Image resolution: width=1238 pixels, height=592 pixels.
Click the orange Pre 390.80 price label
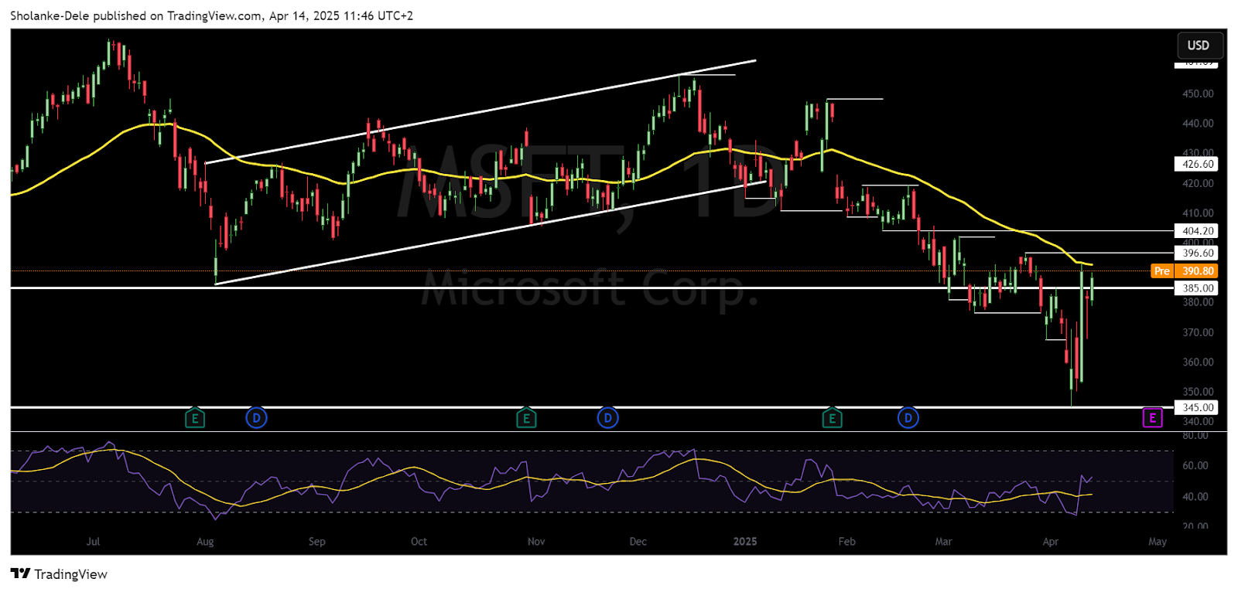point(1185,271)
